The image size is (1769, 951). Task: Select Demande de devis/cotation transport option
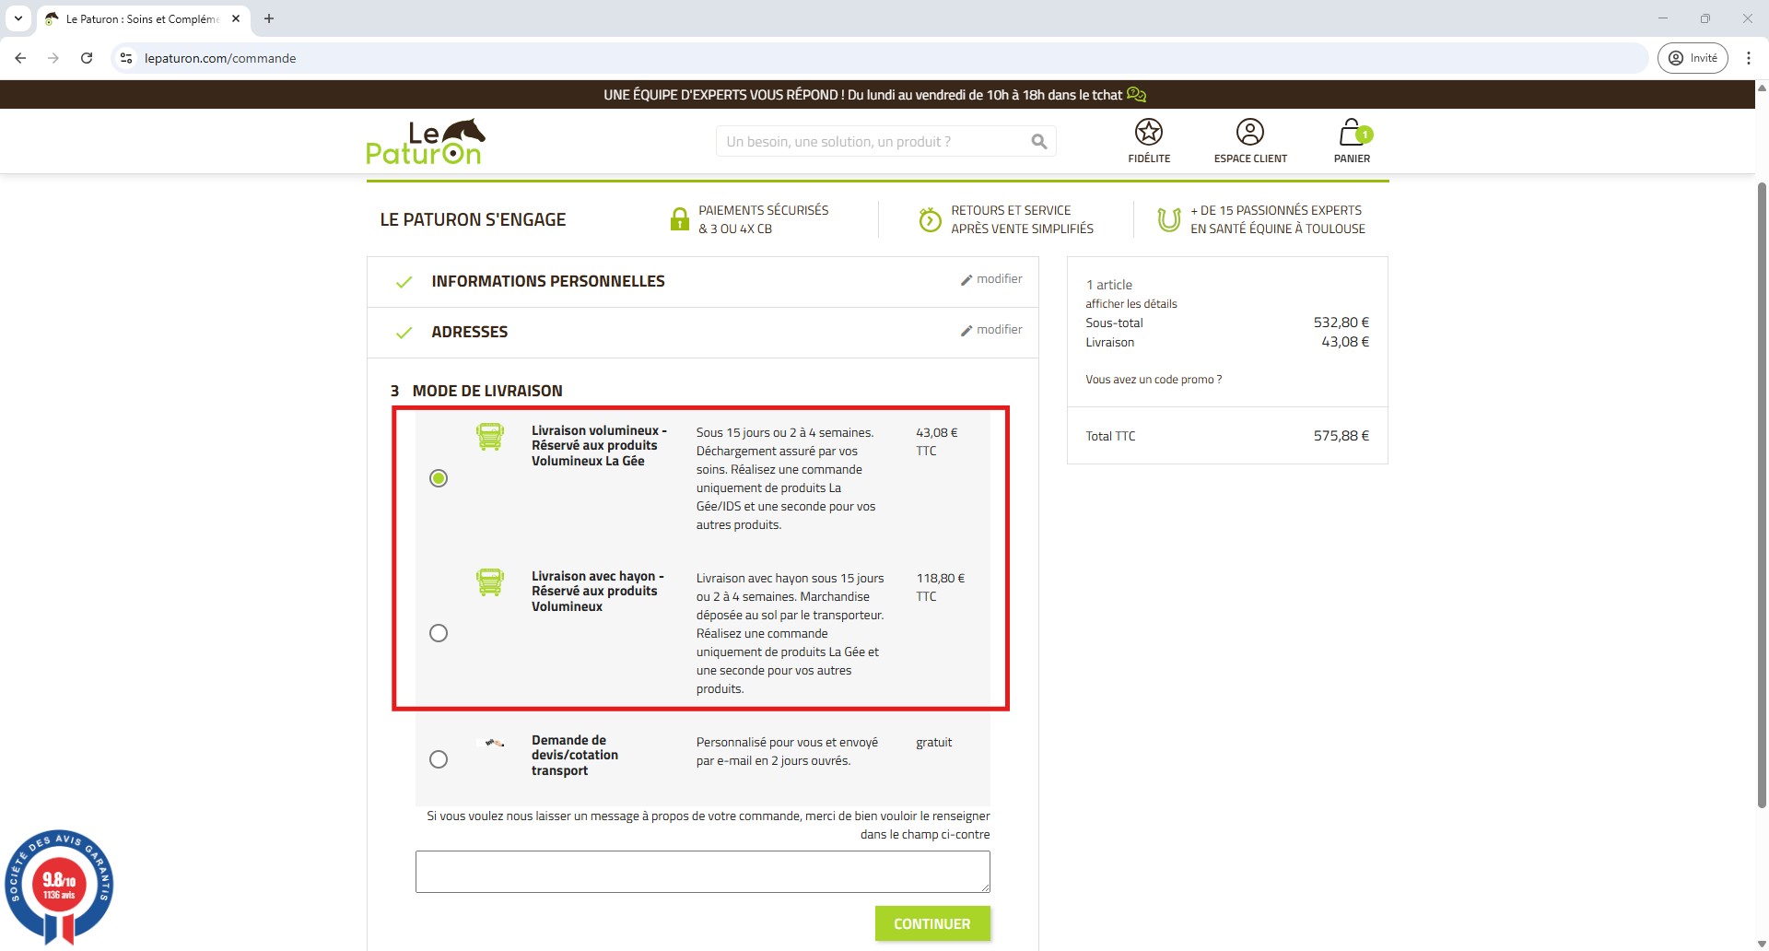[x=439, y=759]
